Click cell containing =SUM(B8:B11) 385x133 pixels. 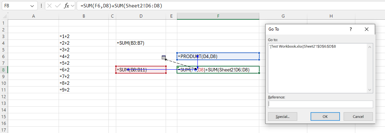click(141, 70)
